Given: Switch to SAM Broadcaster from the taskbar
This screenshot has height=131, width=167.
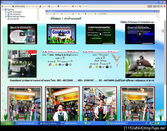Looking at the screenshot, I should click(72, 123).
